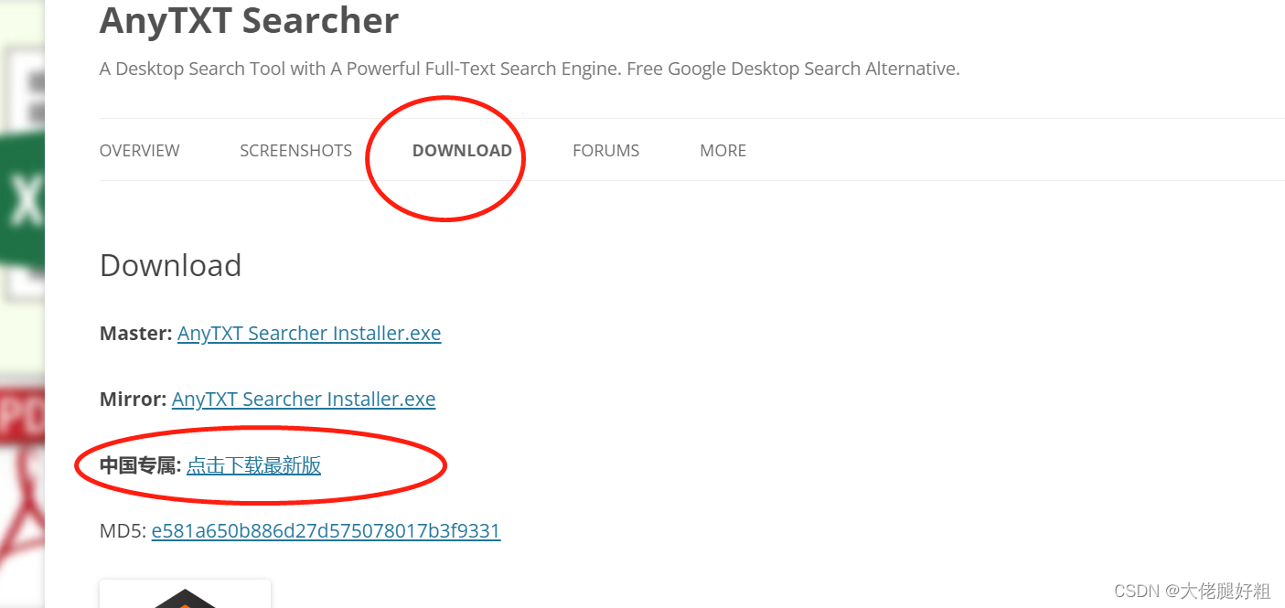This screenshot has width=1285, height=608.
Task: Click the 中国专属 label text
Action: [140, 465]
